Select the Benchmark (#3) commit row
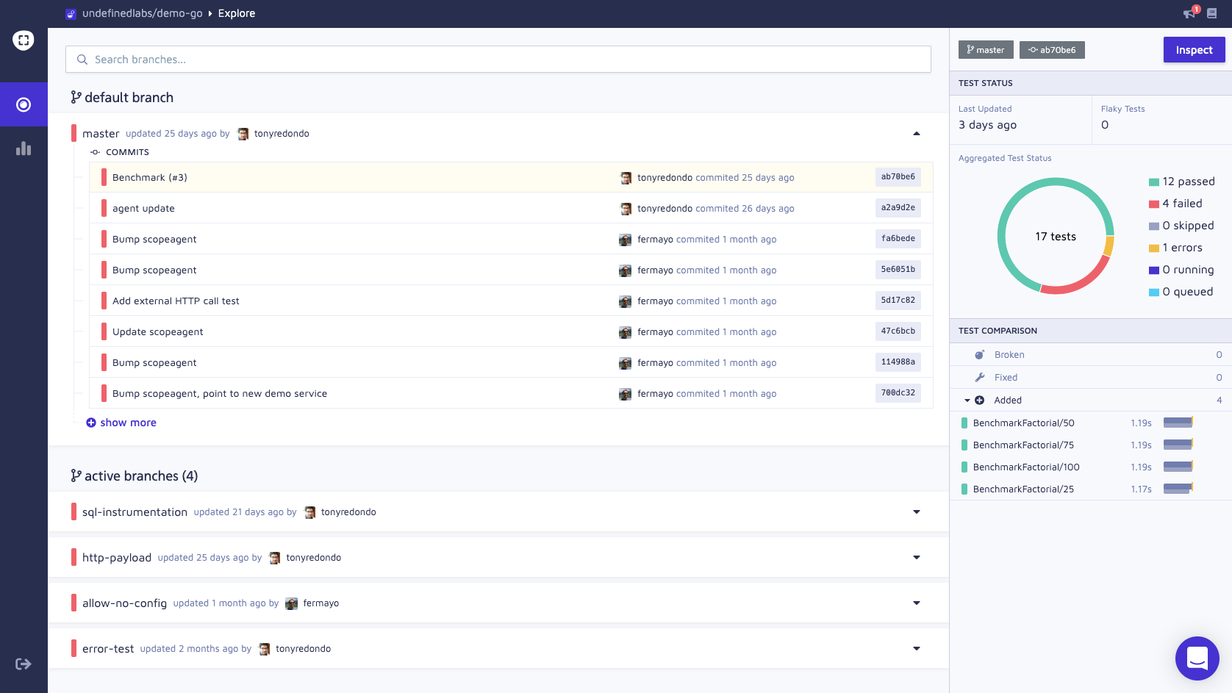 coord(512,177)
